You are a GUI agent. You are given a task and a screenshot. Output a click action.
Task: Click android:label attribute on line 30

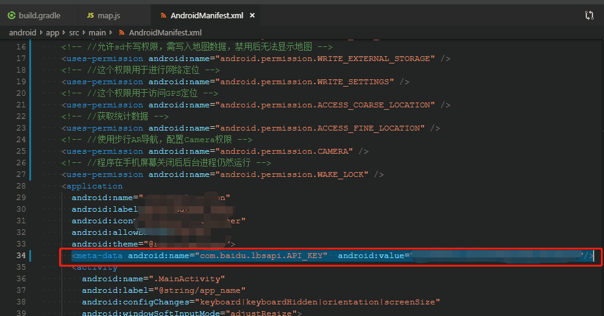point(105,209)
